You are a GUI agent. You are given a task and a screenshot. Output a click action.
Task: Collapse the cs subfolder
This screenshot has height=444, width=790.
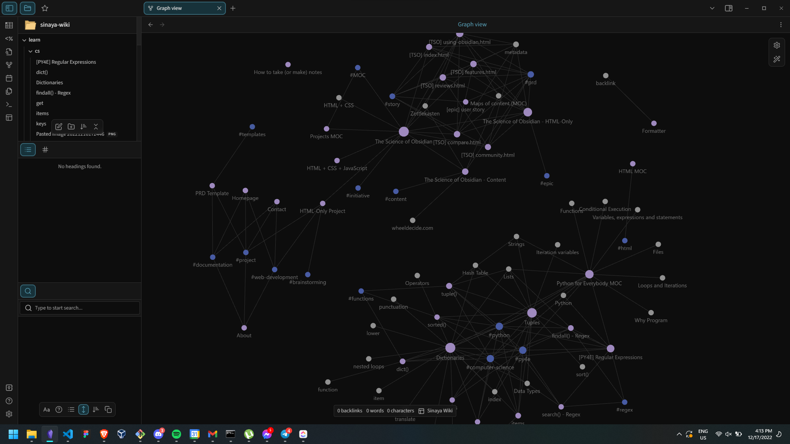(x=30, y=51)
